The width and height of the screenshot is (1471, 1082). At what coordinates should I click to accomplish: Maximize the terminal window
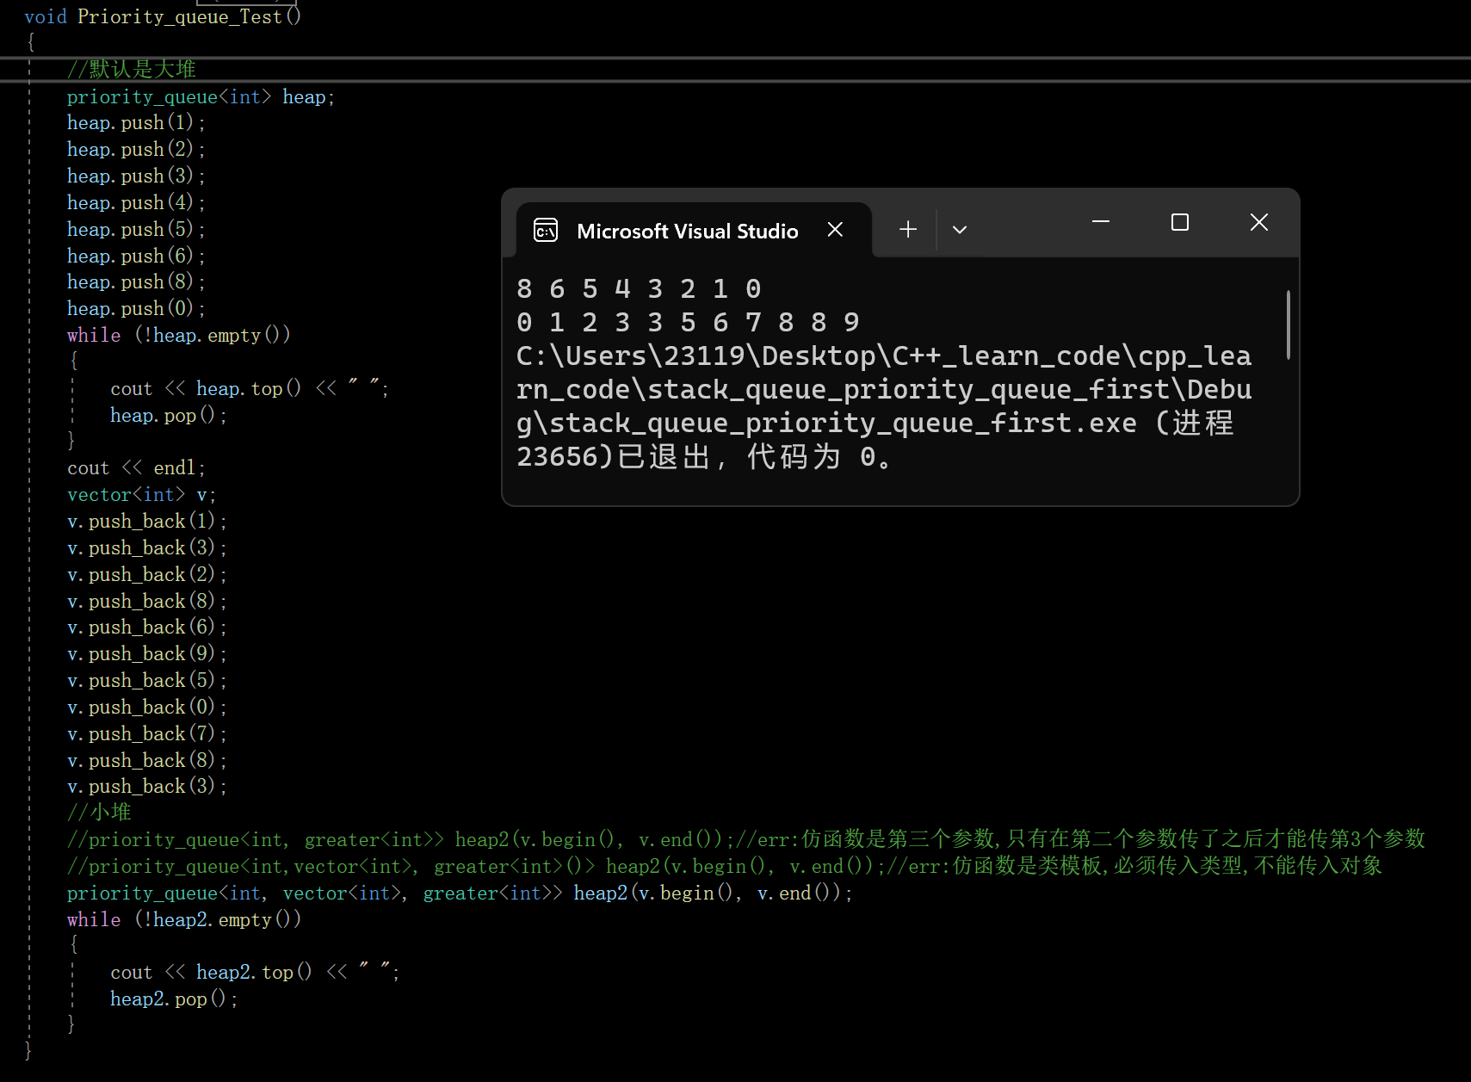pos(1180,222)
